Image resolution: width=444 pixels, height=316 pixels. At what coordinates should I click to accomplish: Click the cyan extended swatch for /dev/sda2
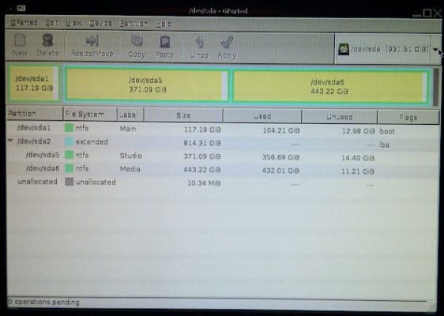[x=69, y=141]
